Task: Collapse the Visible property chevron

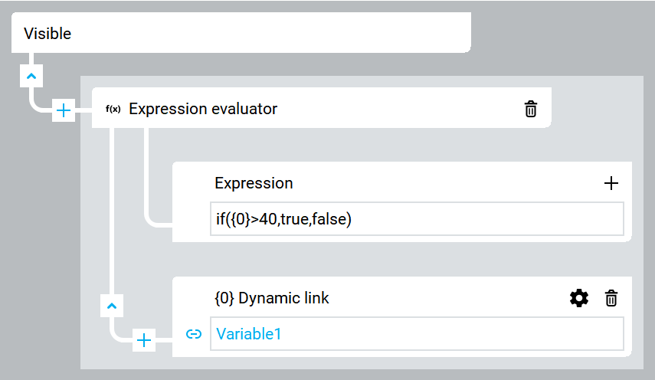Action: pyautogui.click(x=31, y=76)
